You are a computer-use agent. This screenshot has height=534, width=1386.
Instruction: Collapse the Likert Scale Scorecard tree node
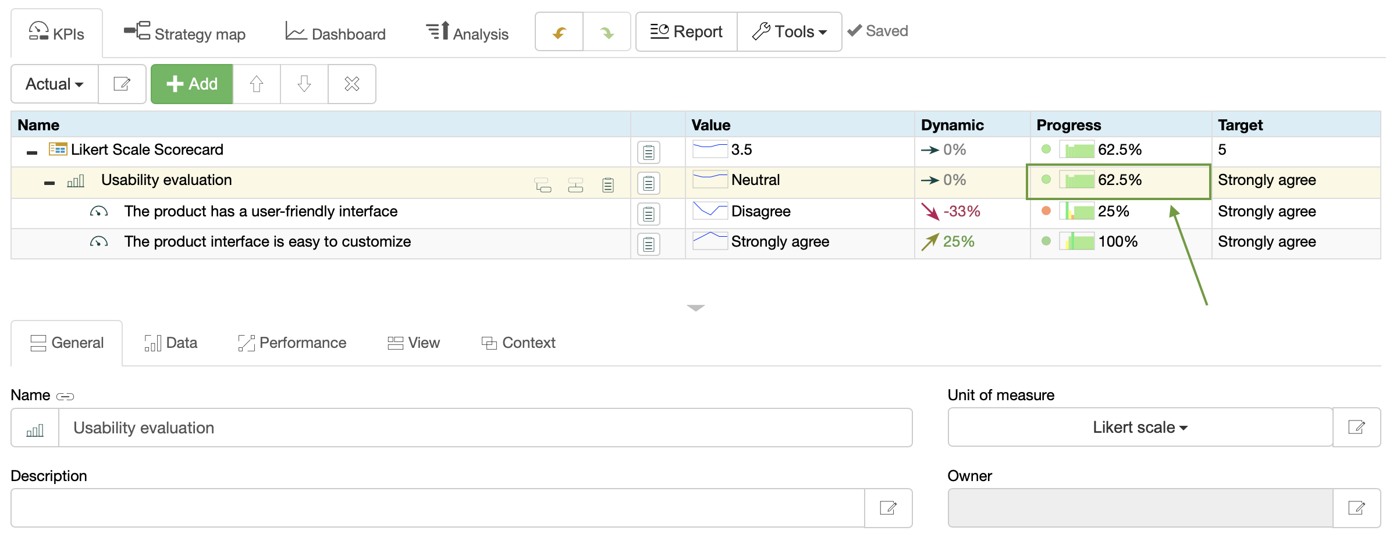coord(32,152)
